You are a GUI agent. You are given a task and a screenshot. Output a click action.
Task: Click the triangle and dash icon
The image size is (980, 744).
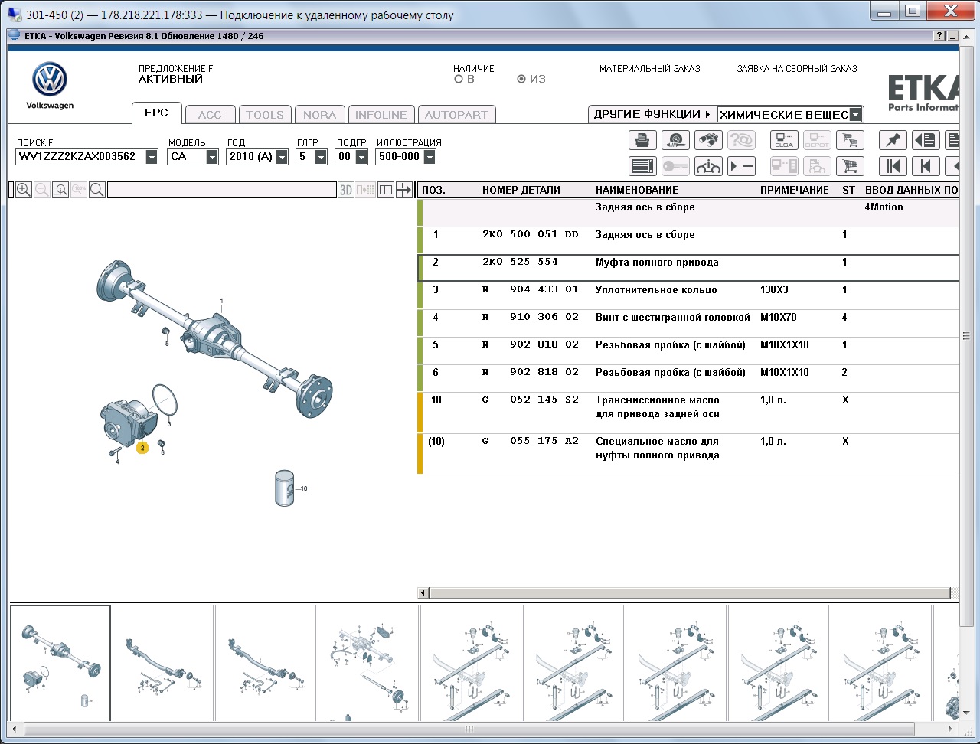pos(740,166)
